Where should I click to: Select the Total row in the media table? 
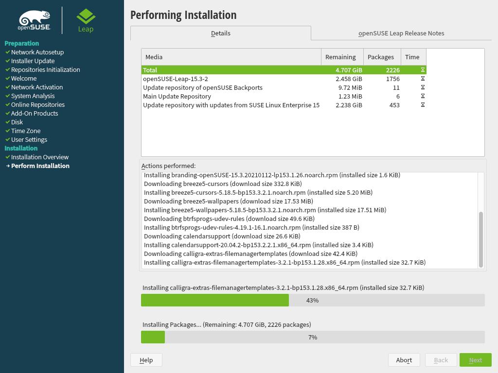(x=284, y=70)
